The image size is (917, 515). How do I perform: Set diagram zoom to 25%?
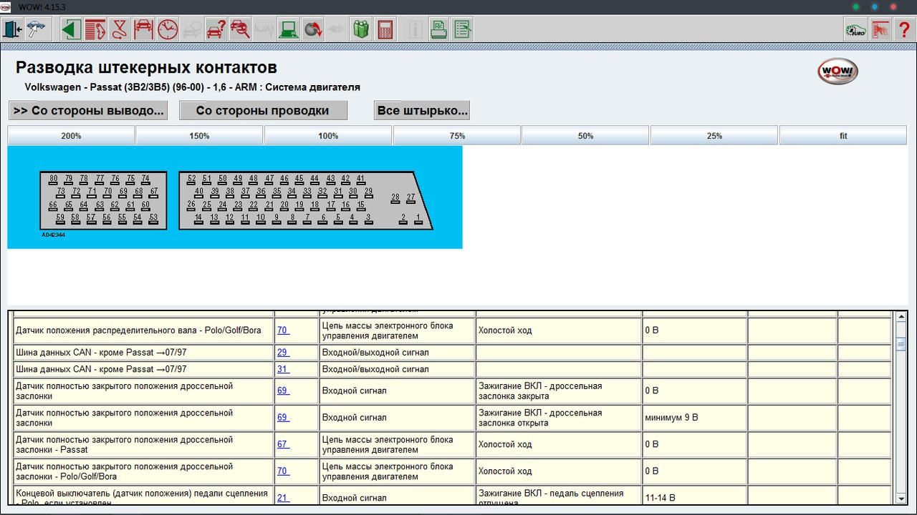714,136
